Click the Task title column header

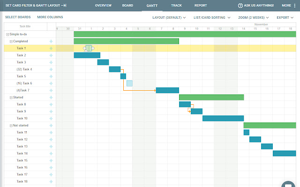[25, 27]
